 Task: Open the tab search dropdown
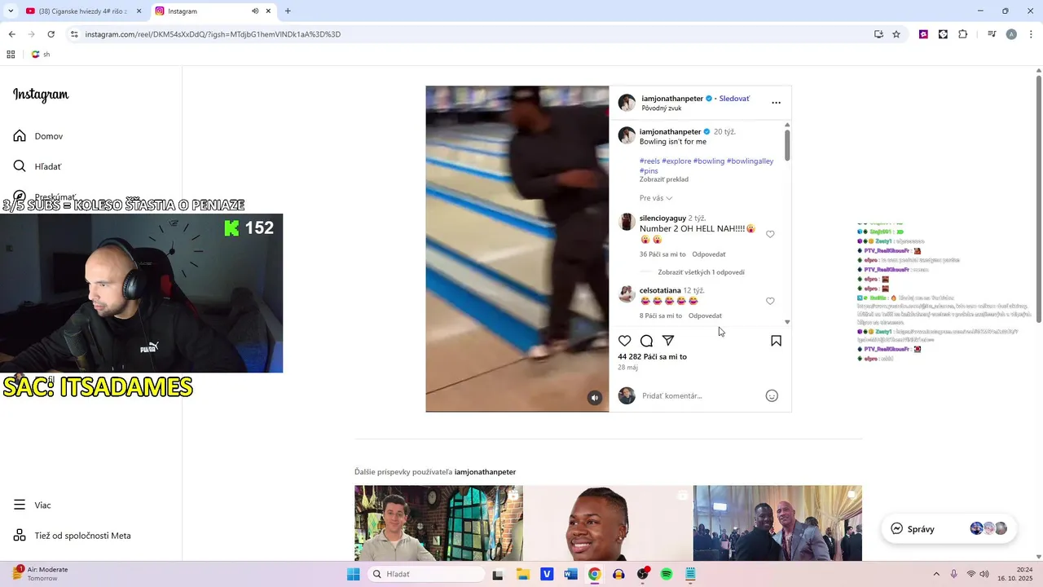pos(10,11)
